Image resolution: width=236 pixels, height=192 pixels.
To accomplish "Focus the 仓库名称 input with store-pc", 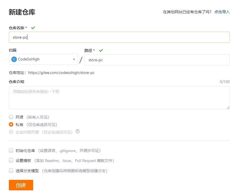I will click(x=119, y=37).
